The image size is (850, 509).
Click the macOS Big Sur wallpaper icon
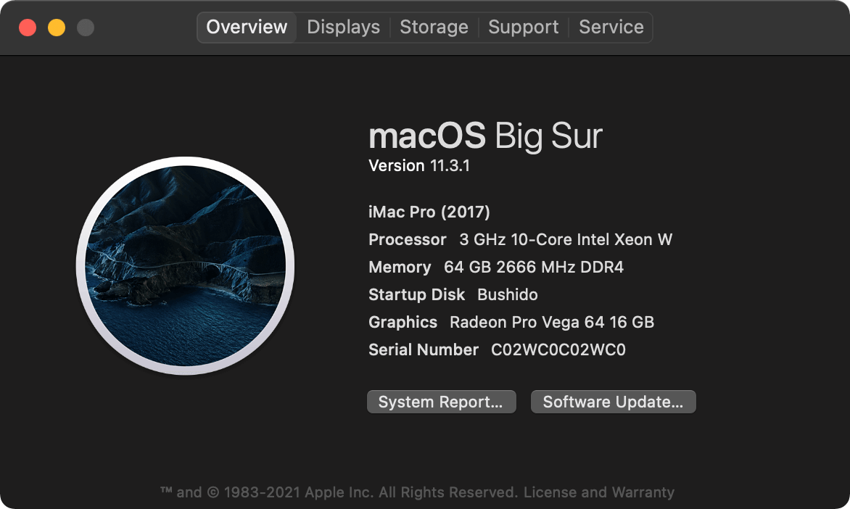(x=186, y=265)
